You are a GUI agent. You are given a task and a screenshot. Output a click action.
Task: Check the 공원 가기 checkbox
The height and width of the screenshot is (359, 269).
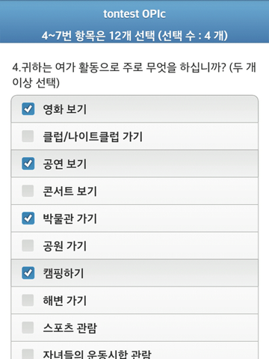tap(28, 245)
